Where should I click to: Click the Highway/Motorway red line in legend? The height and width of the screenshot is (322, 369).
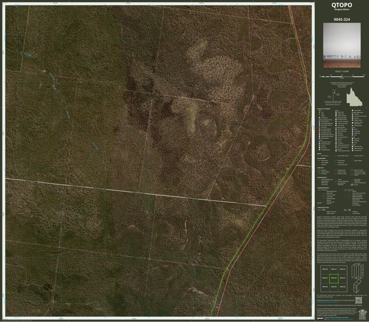(x=323, y=191)
